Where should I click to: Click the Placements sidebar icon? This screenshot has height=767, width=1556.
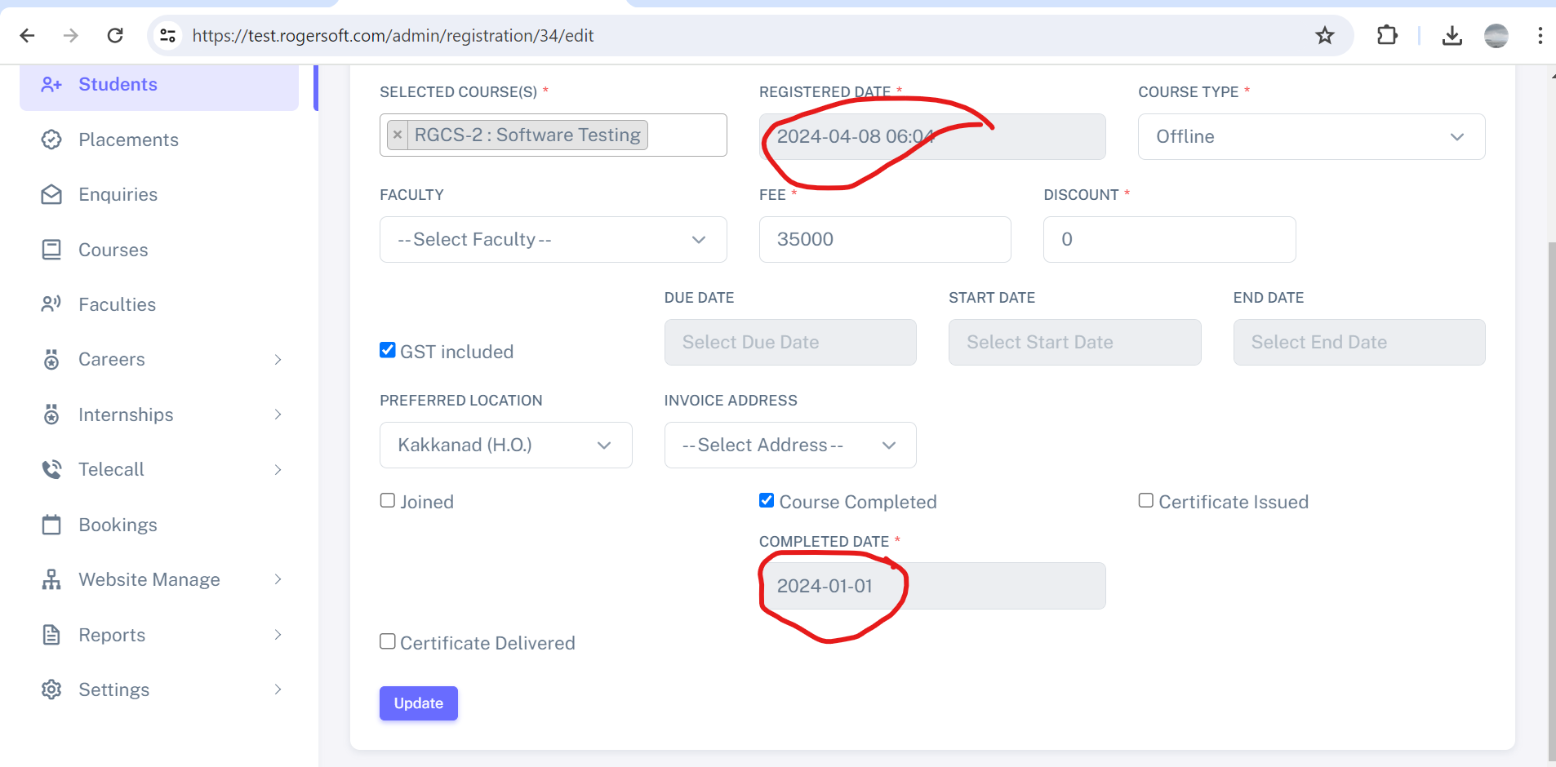[51, 140]
